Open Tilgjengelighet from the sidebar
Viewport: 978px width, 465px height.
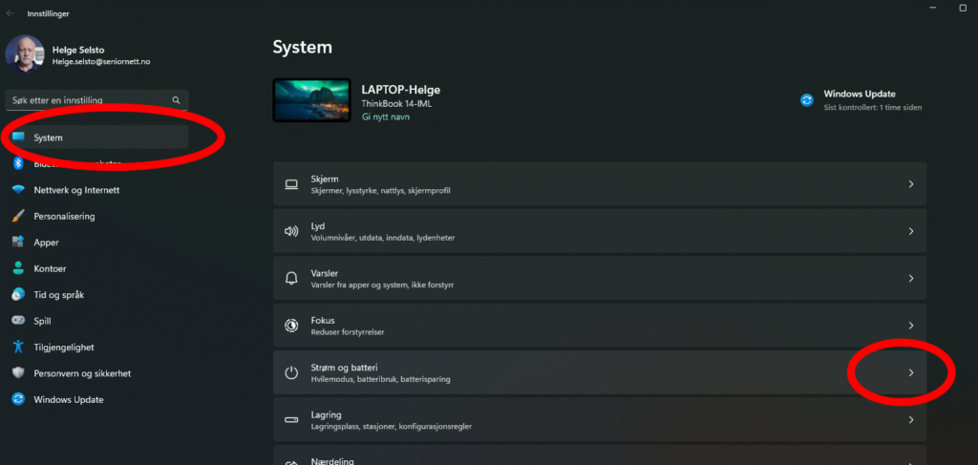[64, 348]
